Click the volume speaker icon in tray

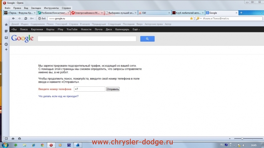244,145
